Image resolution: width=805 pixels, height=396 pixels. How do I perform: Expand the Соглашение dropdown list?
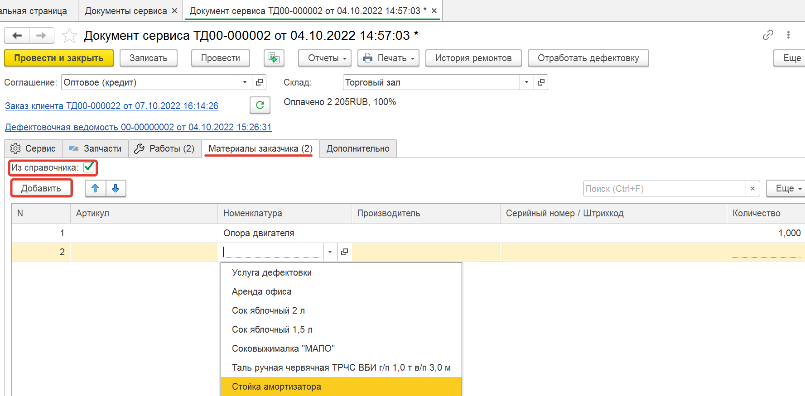(x=245, y=82)
